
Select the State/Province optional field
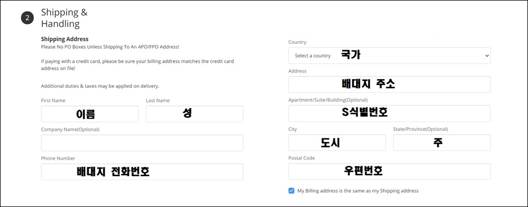click(x=442, y=142)
